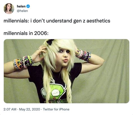This screenshot has height=115, width=133.
Task: Select the 'gen z aesthetics' tweet line
Action: [x=57, y=21]
